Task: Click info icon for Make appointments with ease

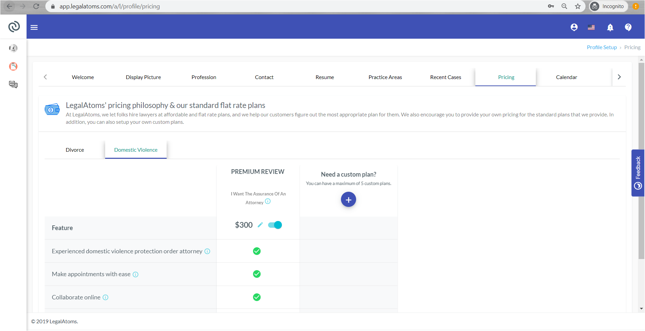Action: 135,274
